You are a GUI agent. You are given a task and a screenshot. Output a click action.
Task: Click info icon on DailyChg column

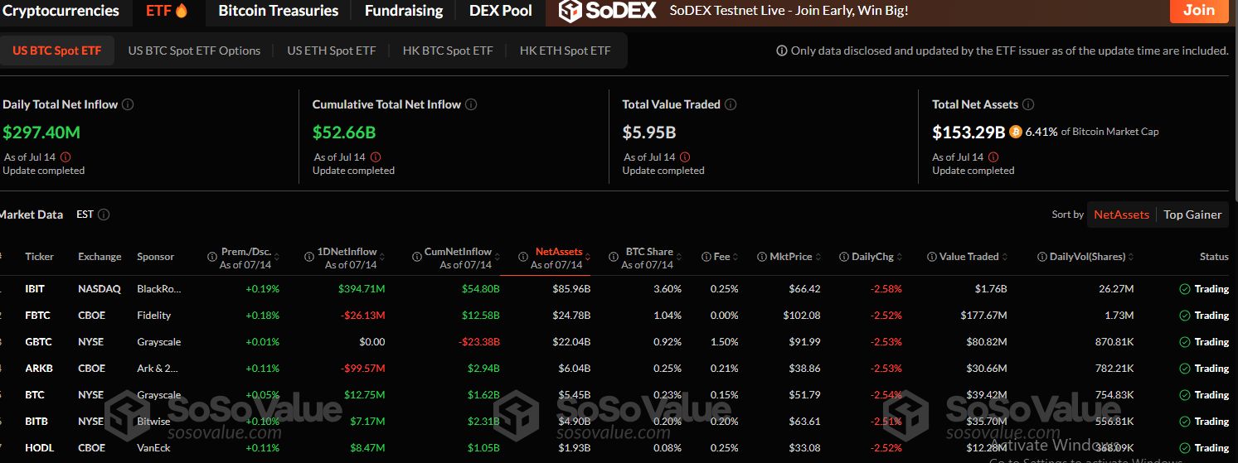(x=844, y=257)
